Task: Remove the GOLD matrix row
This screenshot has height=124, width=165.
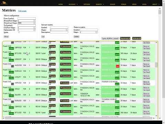Action: pyautogui.click(x=146, y=88)
